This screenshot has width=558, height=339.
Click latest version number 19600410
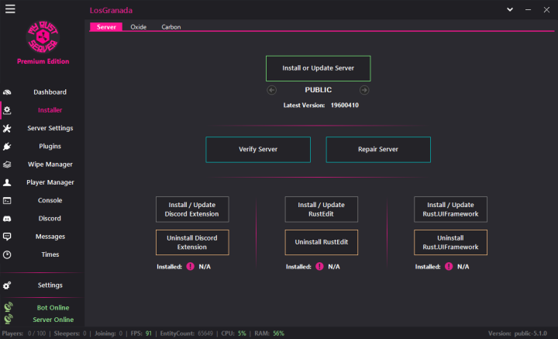(344, 106)
